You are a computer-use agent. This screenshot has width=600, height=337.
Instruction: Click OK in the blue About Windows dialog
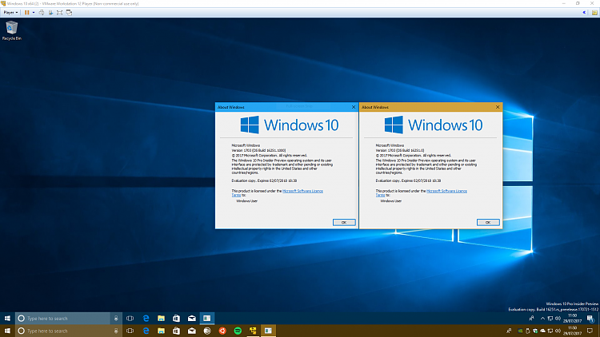point(344,222)
